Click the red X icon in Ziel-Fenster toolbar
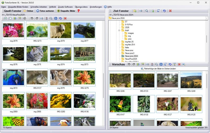Screen dimensions: 210x133 (170, 11)
